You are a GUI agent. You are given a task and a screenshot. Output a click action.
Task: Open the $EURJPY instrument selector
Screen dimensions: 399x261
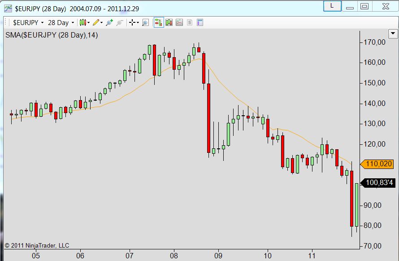click(28, 23)
